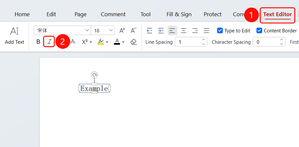The width and height of the screenshot is (299, 147).
Task: Decrease Line Spacing with down arrow
Action: click(203, 44)
